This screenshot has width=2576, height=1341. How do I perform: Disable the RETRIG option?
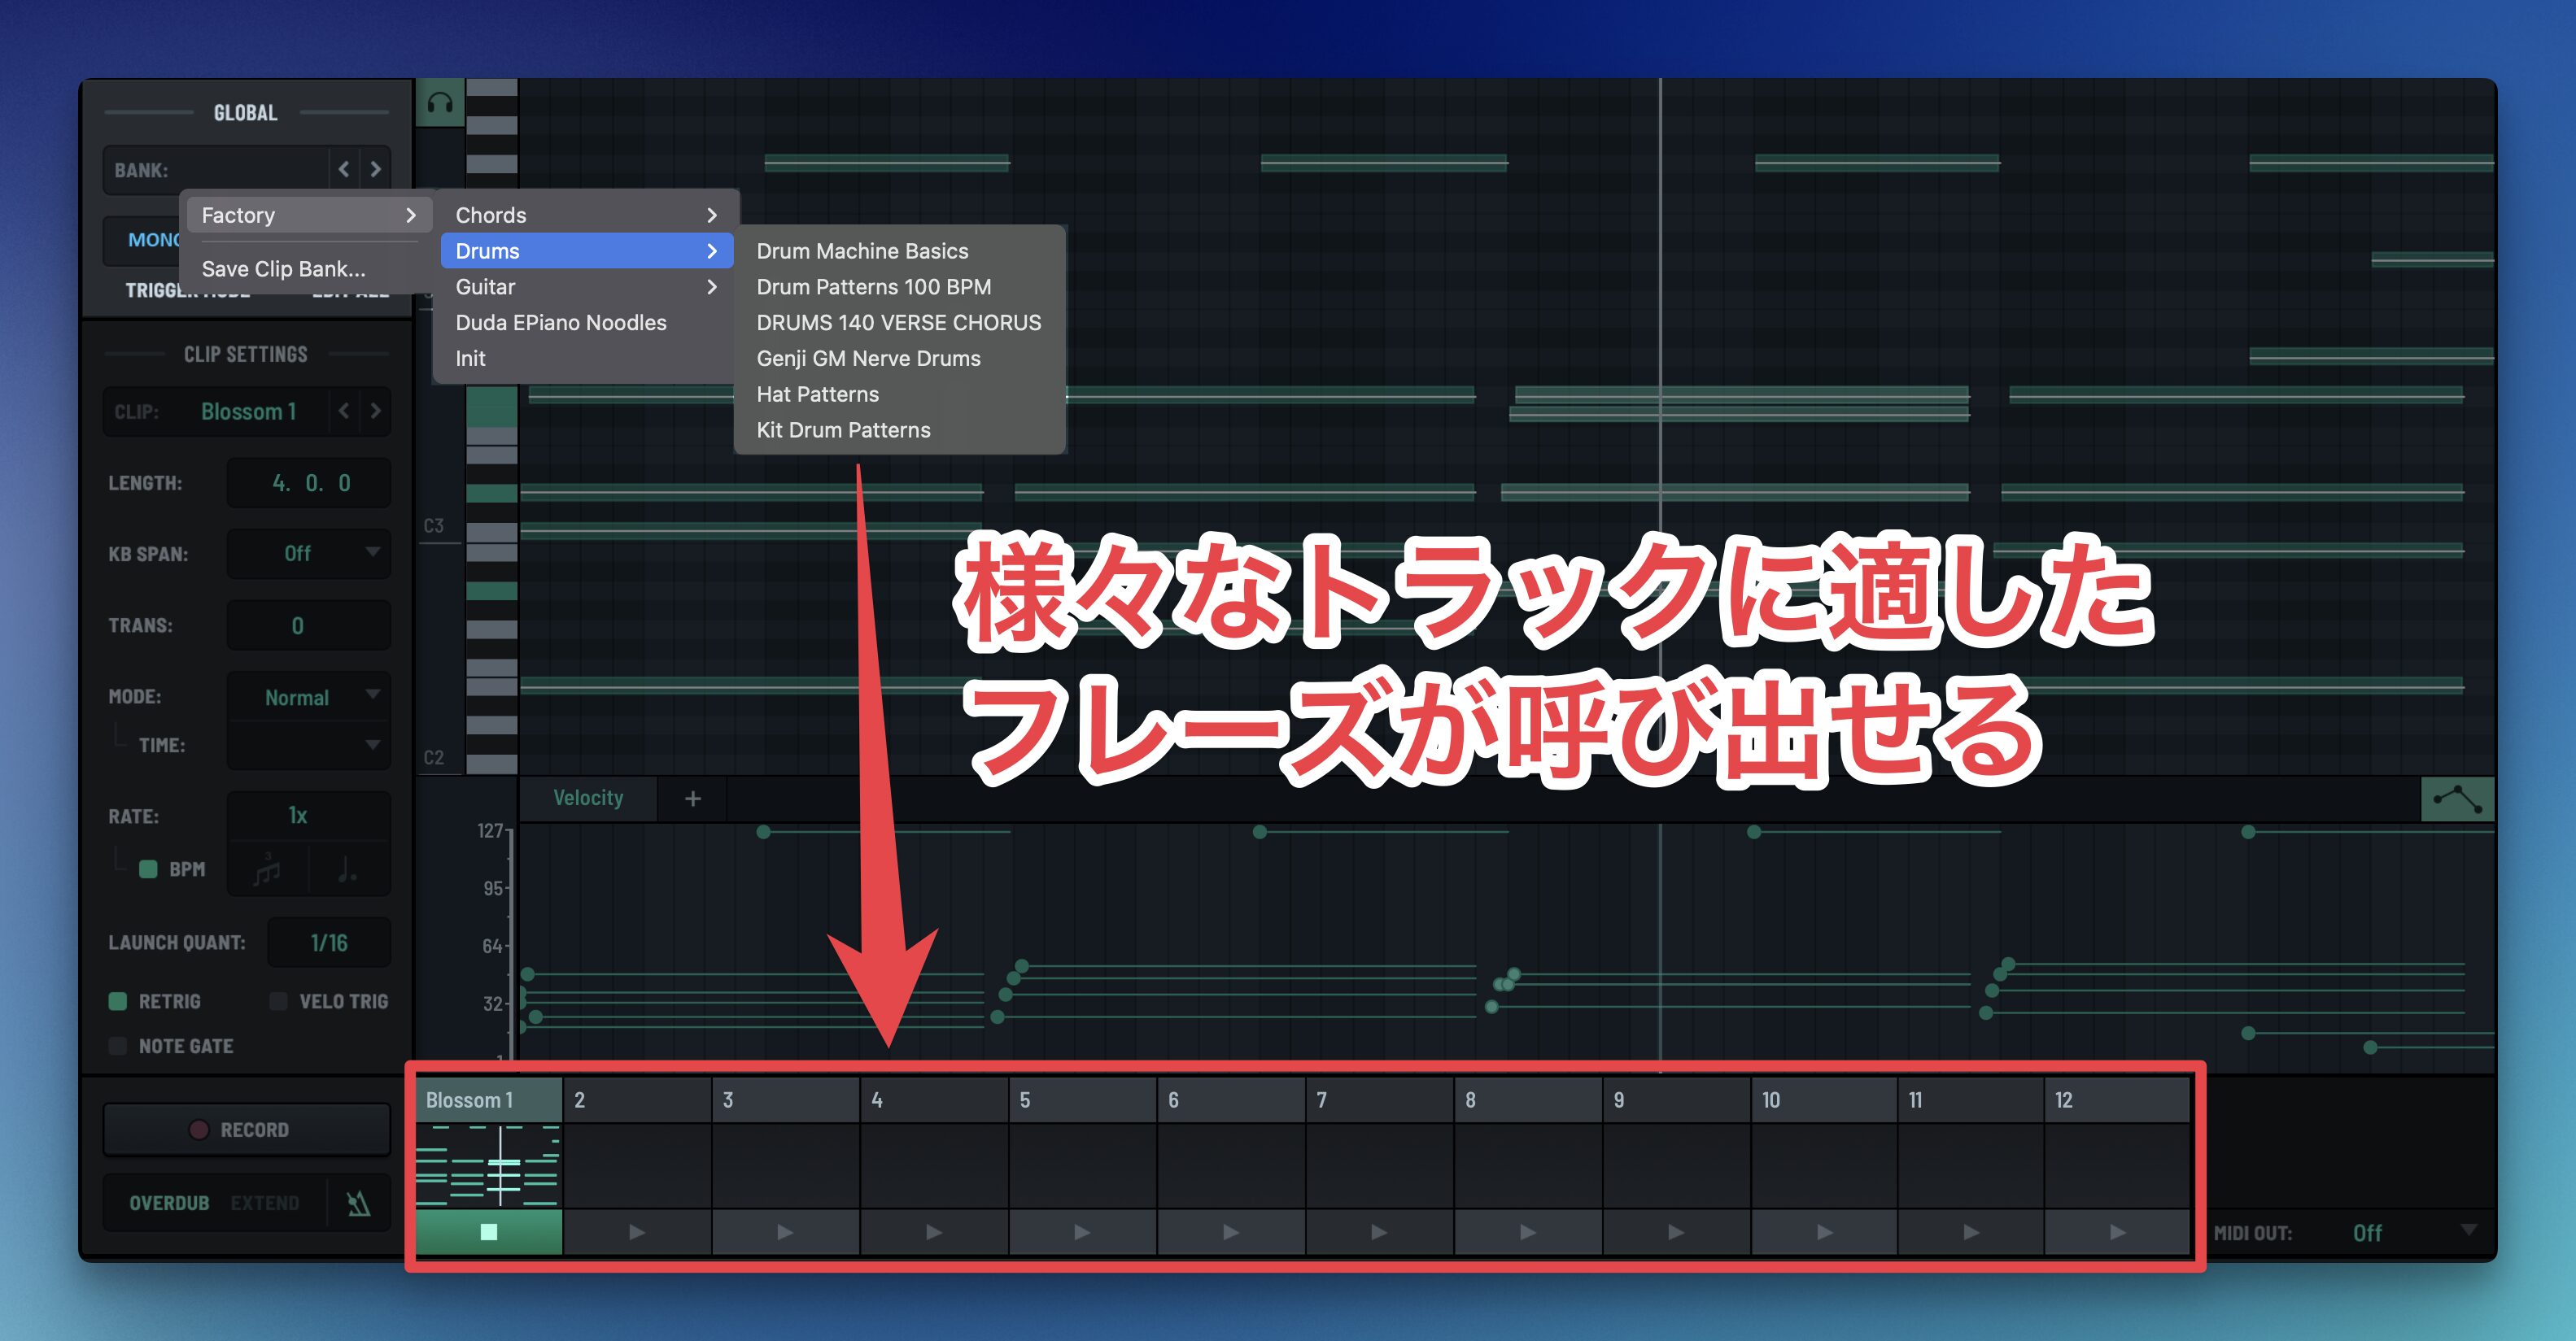[x=118, y=1001]
